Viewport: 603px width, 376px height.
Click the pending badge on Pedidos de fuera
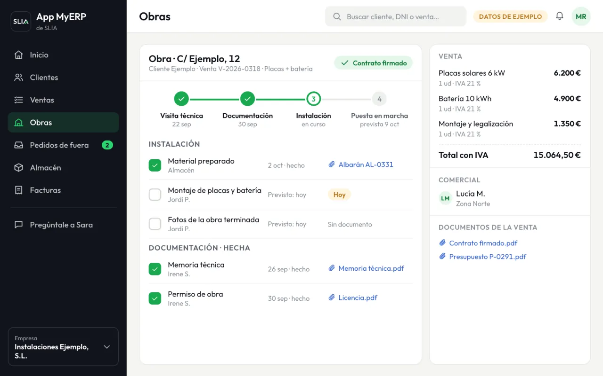[x=107, y=145]
